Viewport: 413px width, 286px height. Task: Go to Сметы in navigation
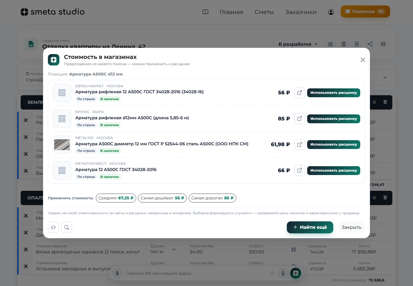coord(264,12)
